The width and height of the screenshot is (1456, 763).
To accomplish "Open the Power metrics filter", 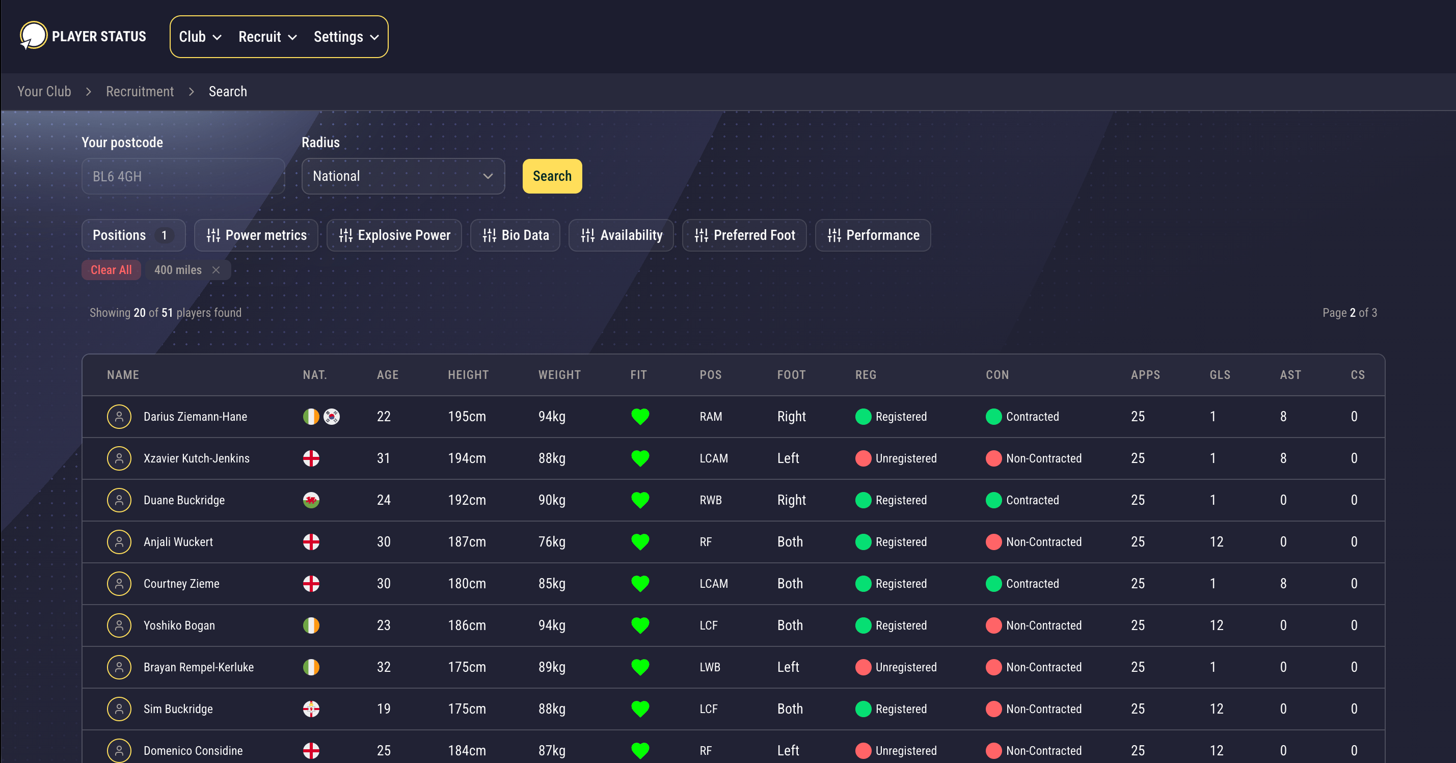I will click(256, 235).
